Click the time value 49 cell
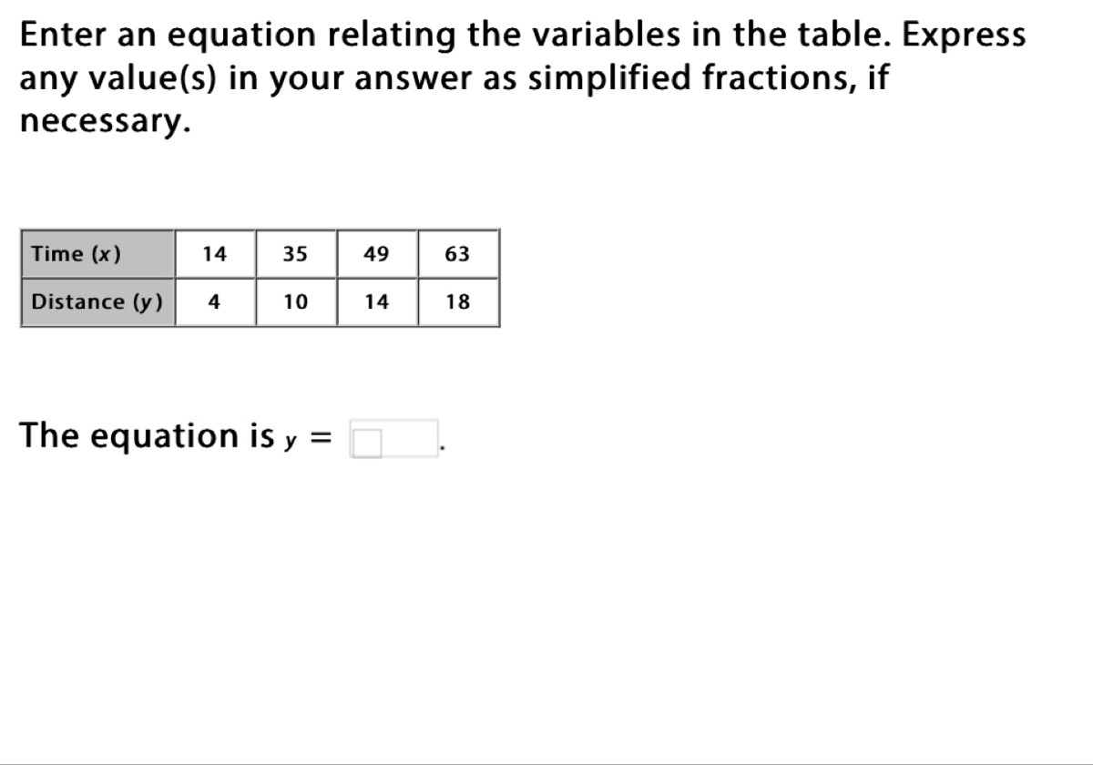Viewport: 1093px width, 765px height. point(376,254)
